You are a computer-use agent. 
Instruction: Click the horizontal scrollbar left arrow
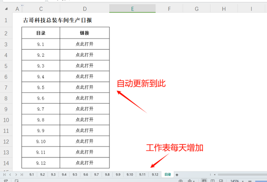(214, 174)
